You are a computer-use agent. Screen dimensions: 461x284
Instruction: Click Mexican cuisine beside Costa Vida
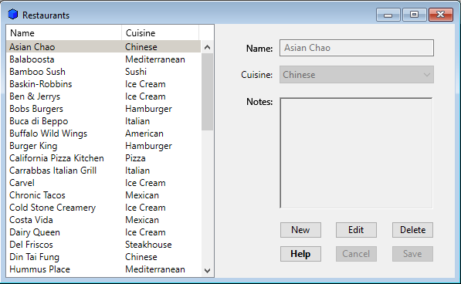point(142,220)
